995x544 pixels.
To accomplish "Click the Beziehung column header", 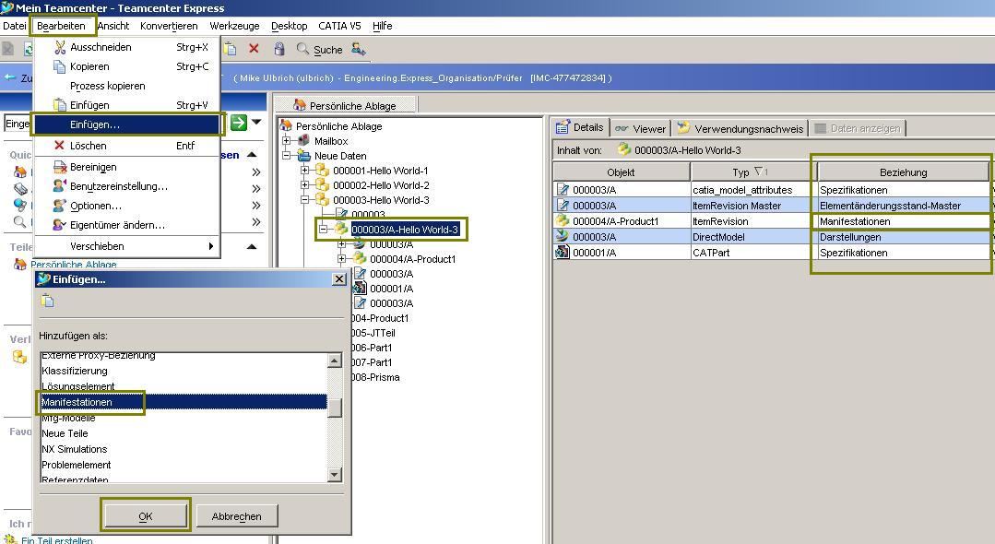I will tap(903, 172).
